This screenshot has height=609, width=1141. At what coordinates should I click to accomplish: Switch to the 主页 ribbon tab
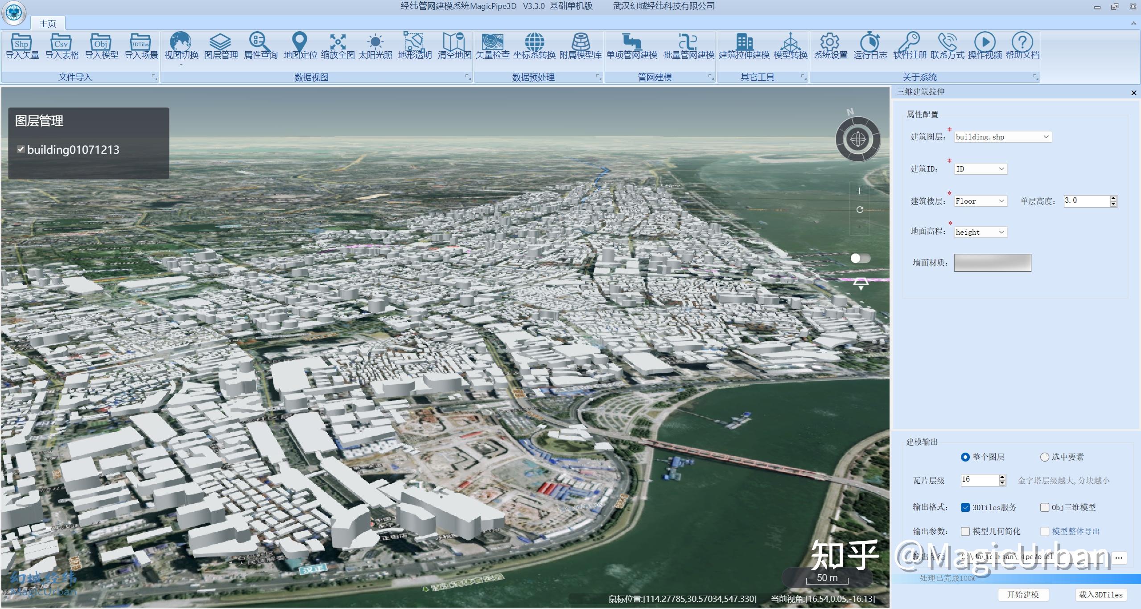point(47,23)
